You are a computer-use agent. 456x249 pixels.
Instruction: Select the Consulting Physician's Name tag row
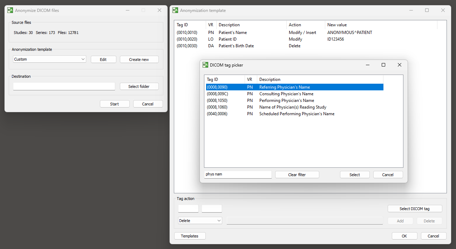click(286, 94)
